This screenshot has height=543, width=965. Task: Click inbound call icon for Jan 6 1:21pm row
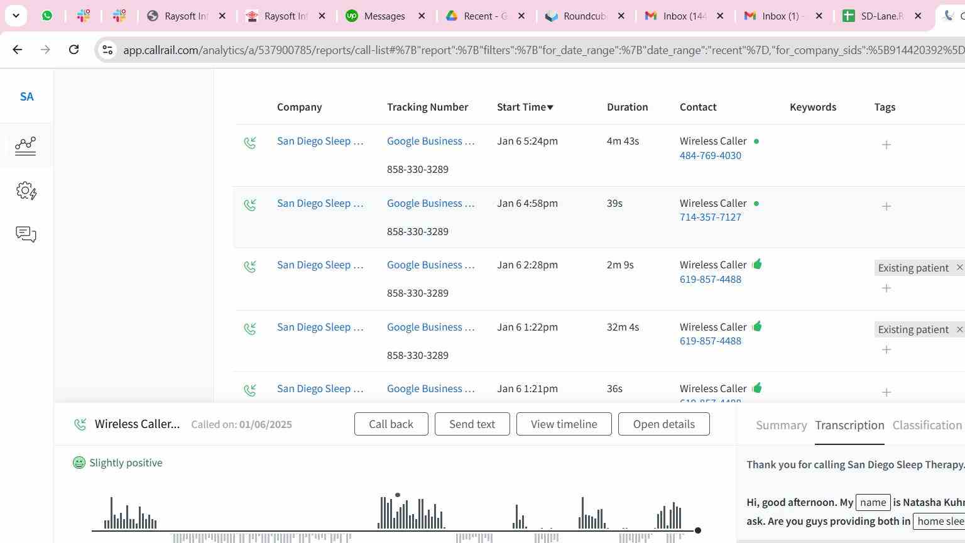pos(250,390)
